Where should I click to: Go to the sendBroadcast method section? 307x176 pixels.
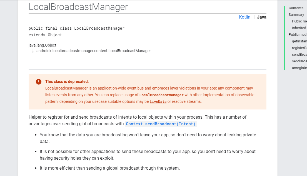(x=299, y=54)
